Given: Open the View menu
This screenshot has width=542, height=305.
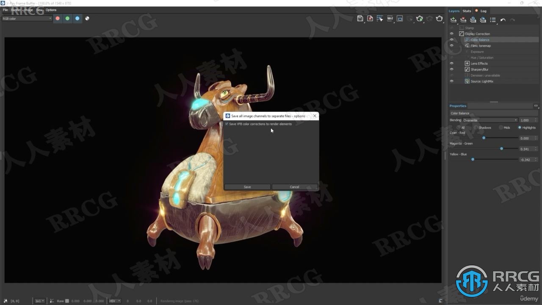Looking at the screenshot, I should [x=39, y=10].
